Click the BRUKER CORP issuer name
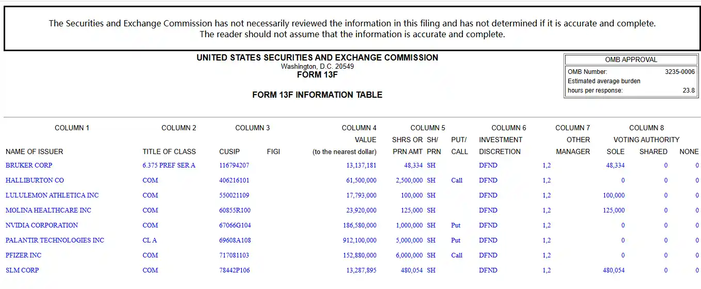This screenshot has width=701, height=289. click(x=29, y=165)
